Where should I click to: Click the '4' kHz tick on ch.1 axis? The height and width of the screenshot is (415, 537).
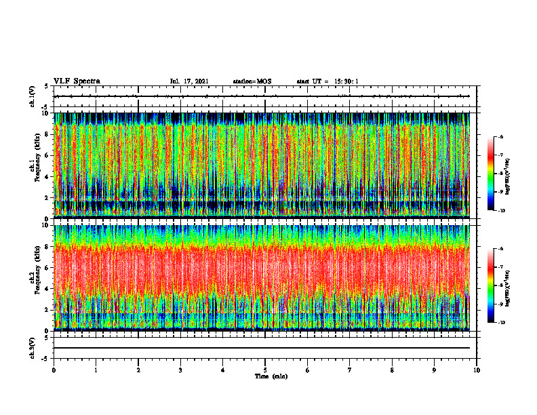tap(47, 177)
